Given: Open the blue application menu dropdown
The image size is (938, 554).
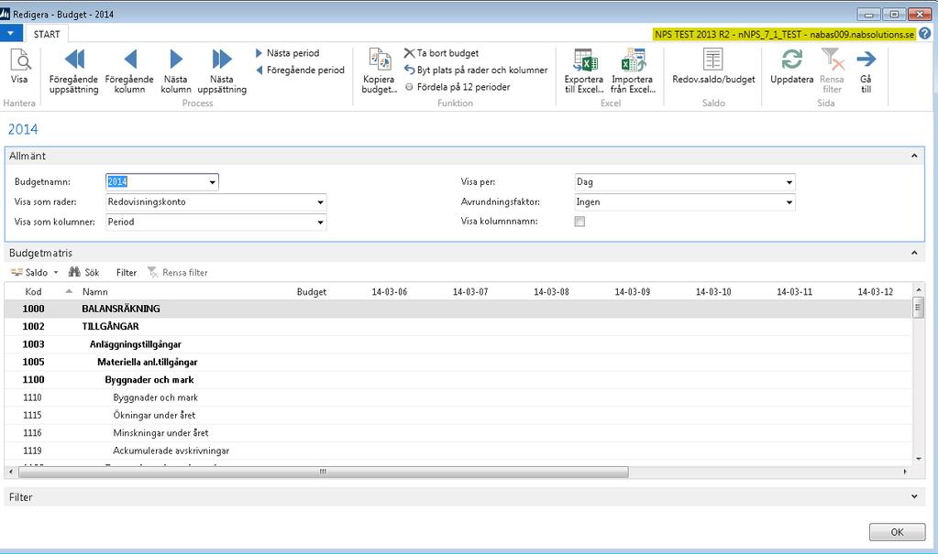Looking at the screenshot, I should [x=11, y=34].
